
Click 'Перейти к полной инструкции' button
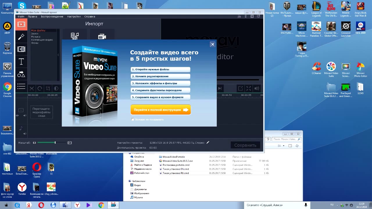161,110
